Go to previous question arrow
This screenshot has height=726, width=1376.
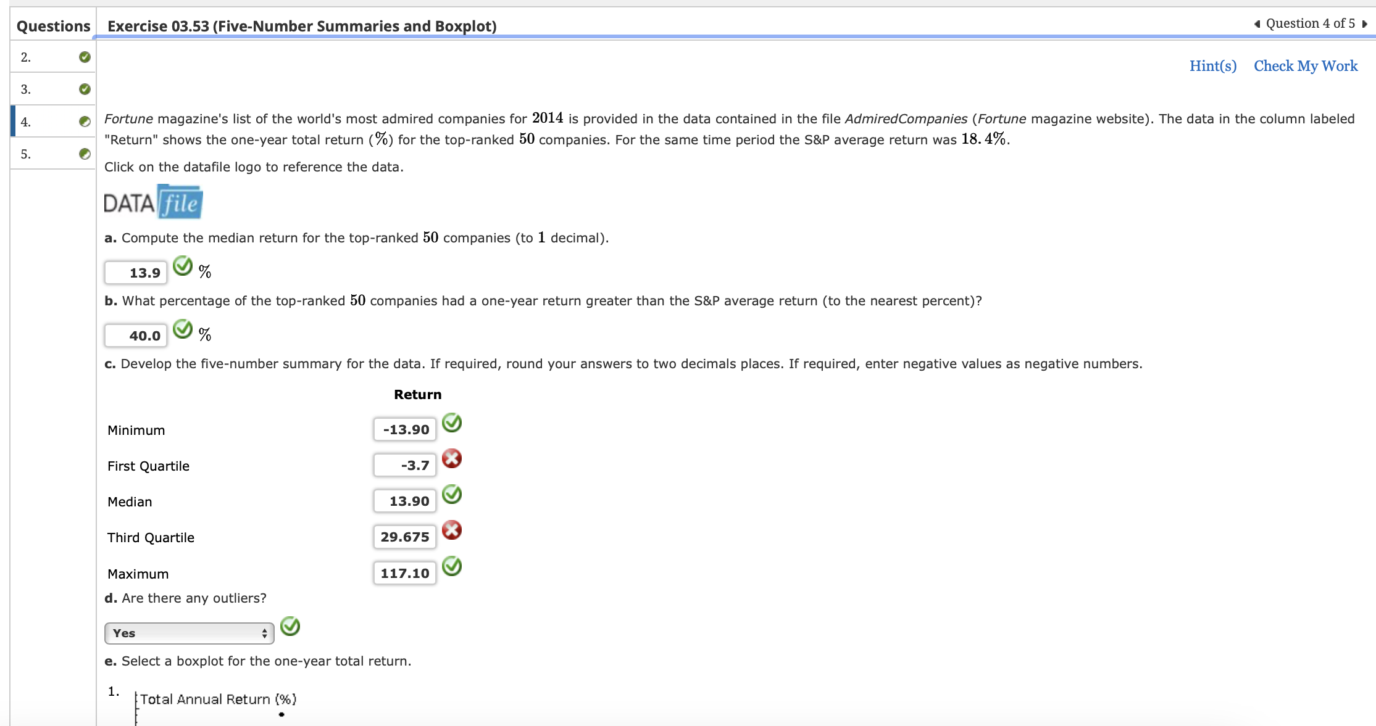click(1257, 24)
